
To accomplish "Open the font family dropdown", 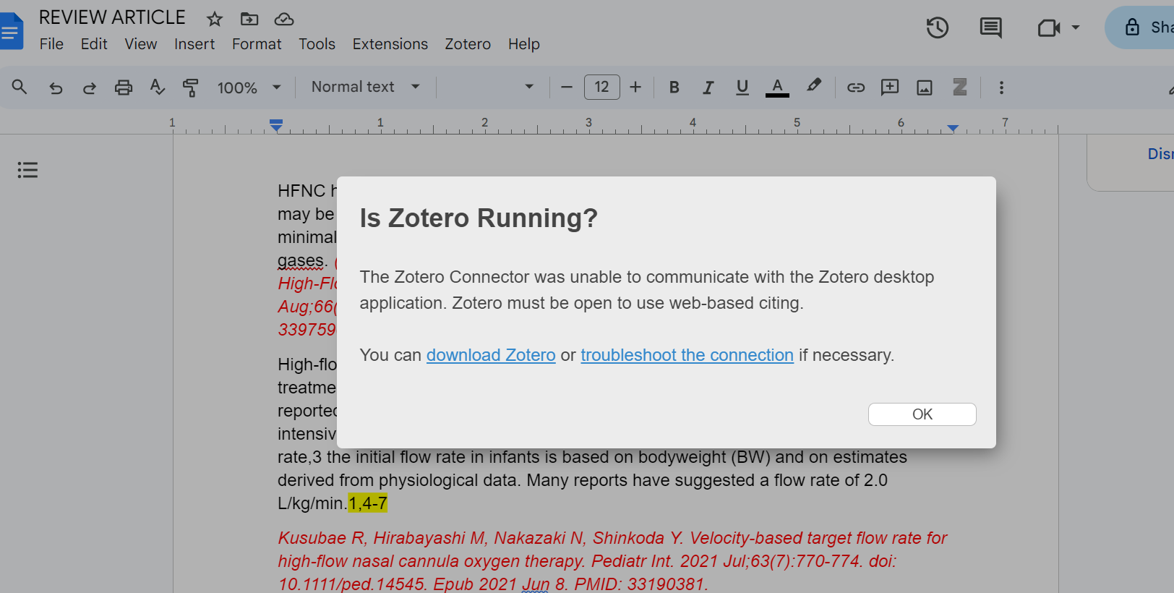I will [492, 87].
